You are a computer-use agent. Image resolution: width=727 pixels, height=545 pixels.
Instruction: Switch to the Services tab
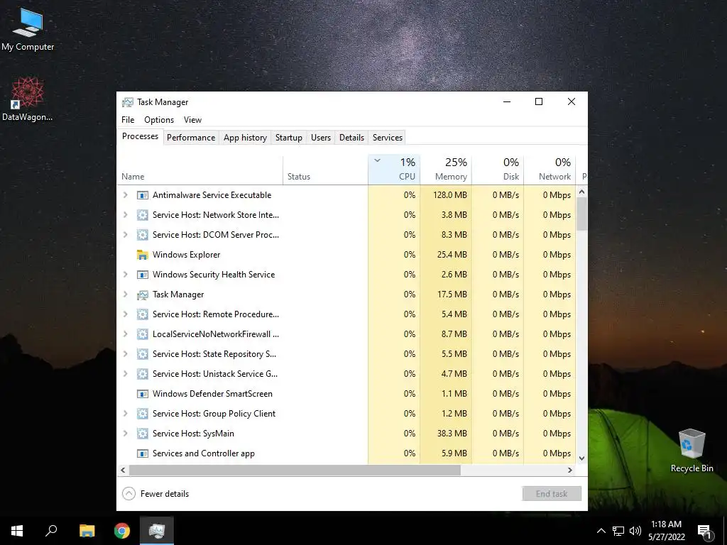click(388, 138)
